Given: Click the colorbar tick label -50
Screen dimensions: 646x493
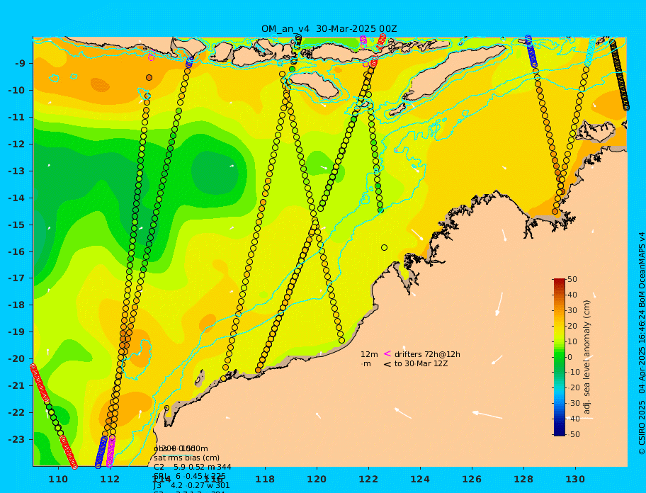Looking at the screenshot, I should point(572,434).
